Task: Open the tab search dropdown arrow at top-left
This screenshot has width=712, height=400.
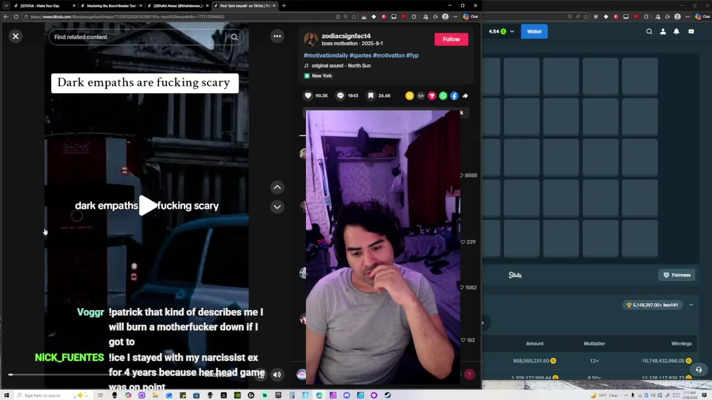Action: pos(6,6)
